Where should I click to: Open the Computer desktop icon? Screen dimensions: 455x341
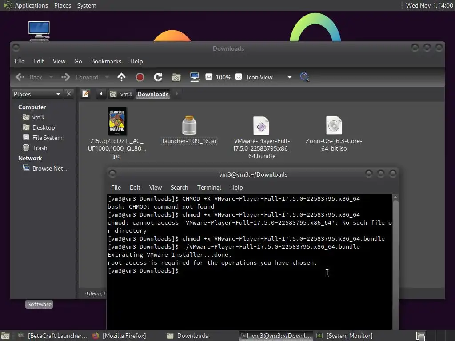(39, 31)
